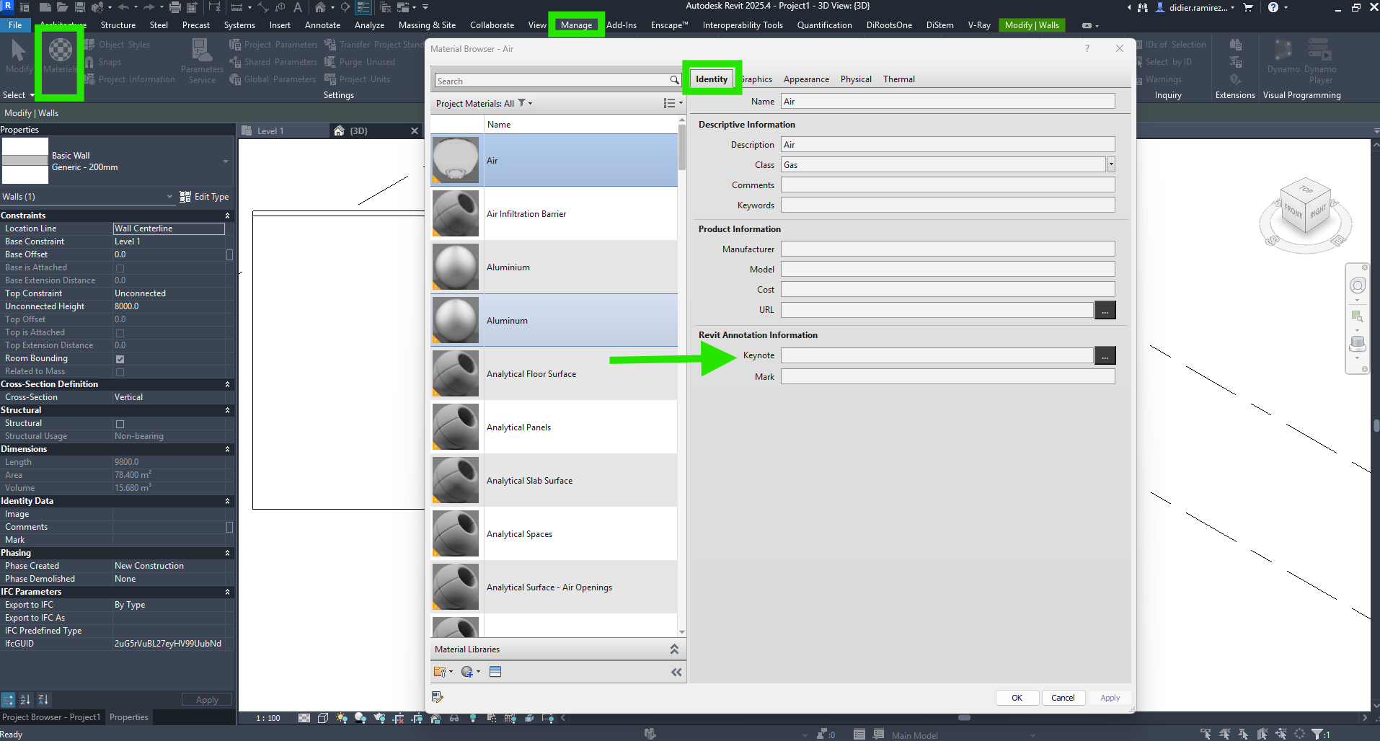Viewport: 1380px width, 741px height.
Task: Click Edit Type in Properties palette
Action: [x=205, y=197]
